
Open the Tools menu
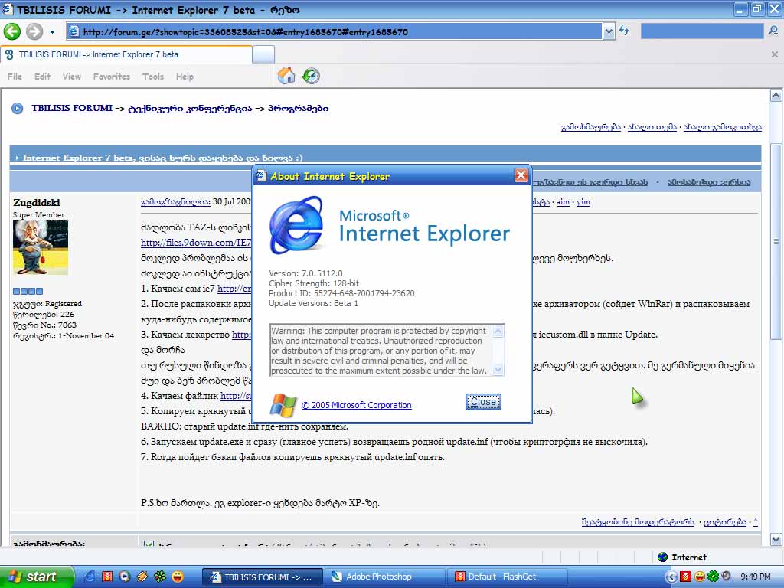coord(153,77)
